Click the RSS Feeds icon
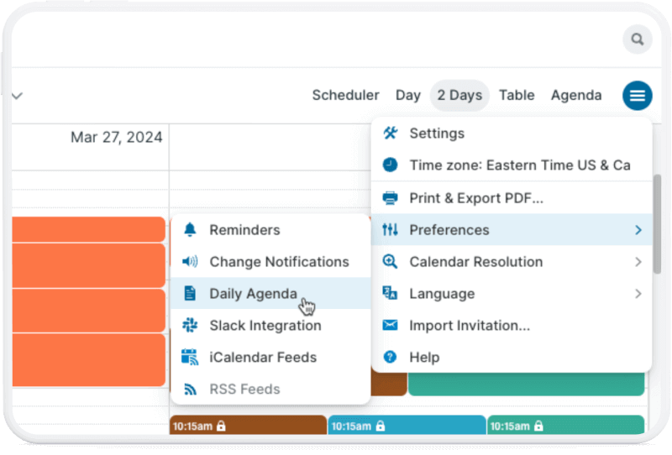 pyautogui.click(x=190, y=389)
